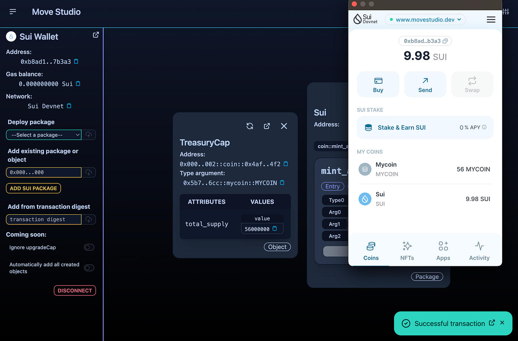
Task: Click the transaction digest download icon
Action: (x=89, y=219)
